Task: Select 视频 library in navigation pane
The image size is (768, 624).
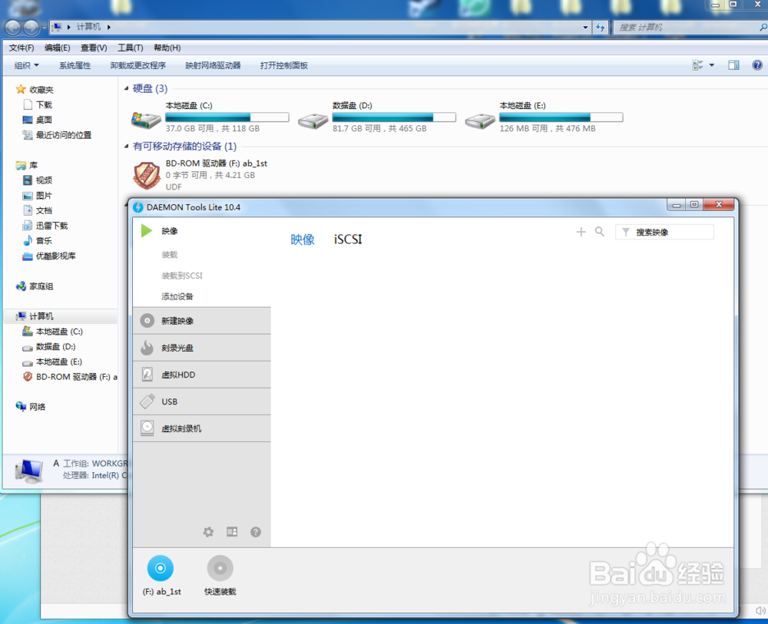Action: pos(38,180)
